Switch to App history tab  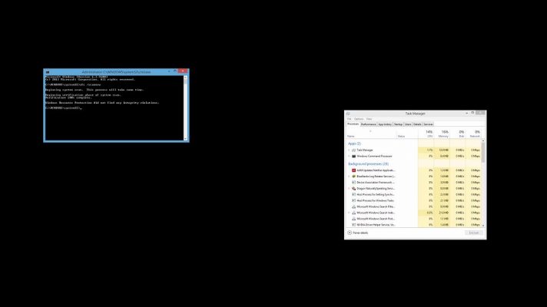pos(385,124)
